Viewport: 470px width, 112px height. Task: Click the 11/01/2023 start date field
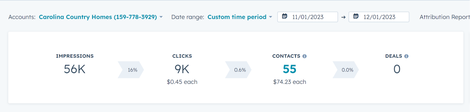tap(308, 17)
